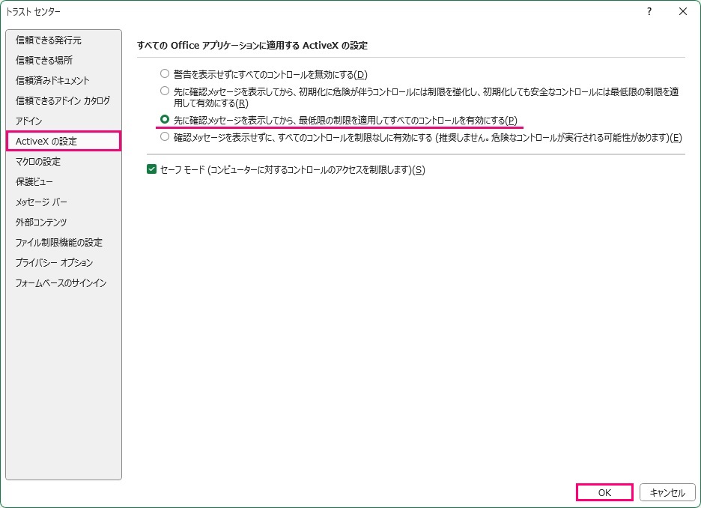Close the トラスト センター dialog
The width and height of the screenshot is (701, 508).
[683, 12]
